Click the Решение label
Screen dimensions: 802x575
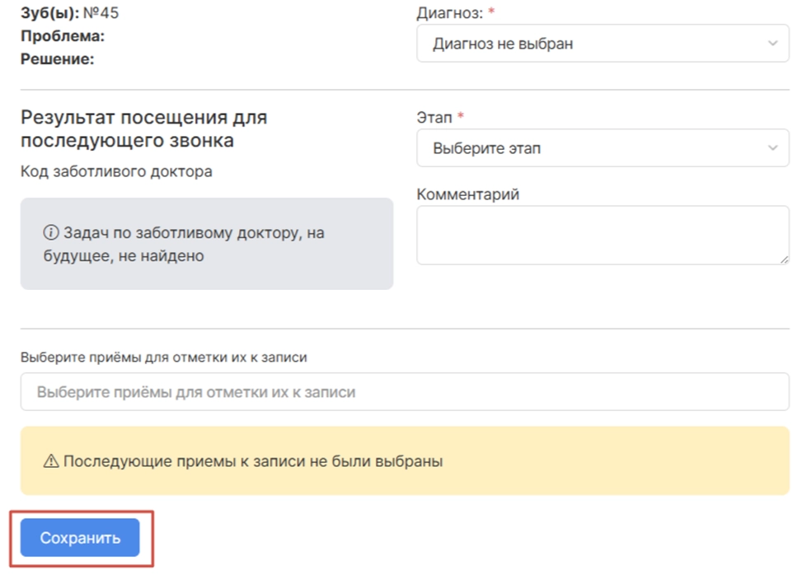tap(58, 59)
